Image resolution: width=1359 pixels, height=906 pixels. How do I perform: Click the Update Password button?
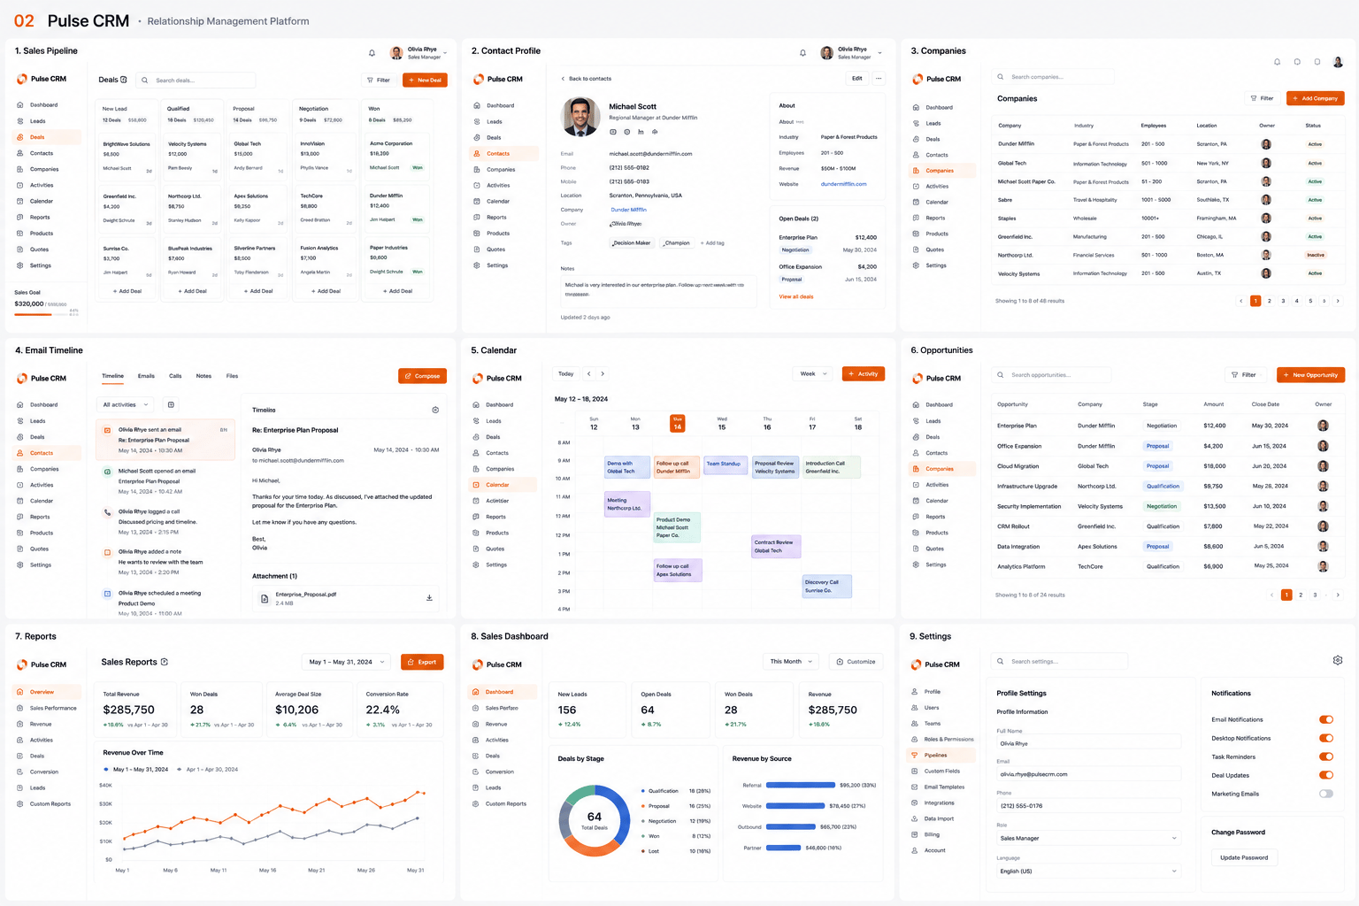point(1244,857)
